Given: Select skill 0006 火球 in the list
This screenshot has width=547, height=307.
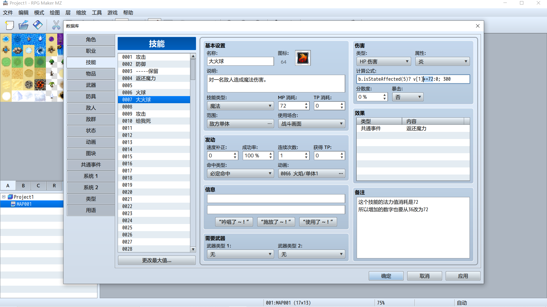Looking at the screenshot, I should click(154, 92).
